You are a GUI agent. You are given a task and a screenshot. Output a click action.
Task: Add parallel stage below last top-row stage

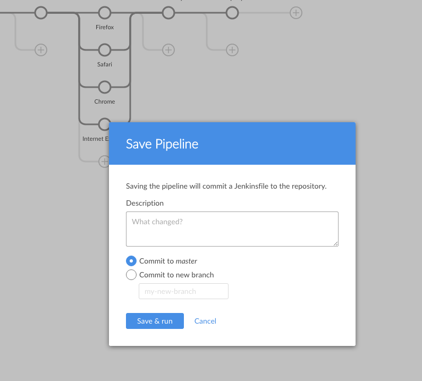[232, 50]
